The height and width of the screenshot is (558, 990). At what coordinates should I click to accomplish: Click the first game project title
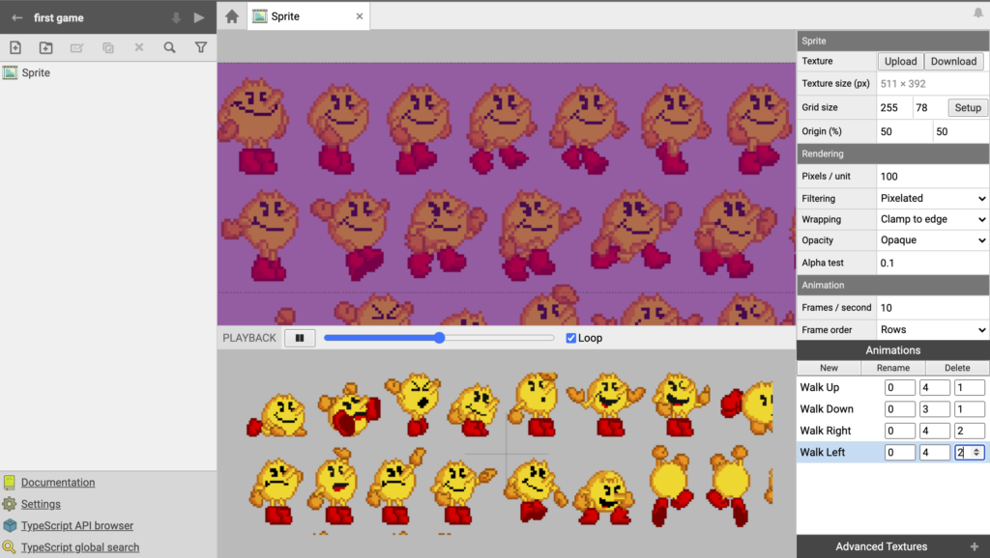pos(59,17)
